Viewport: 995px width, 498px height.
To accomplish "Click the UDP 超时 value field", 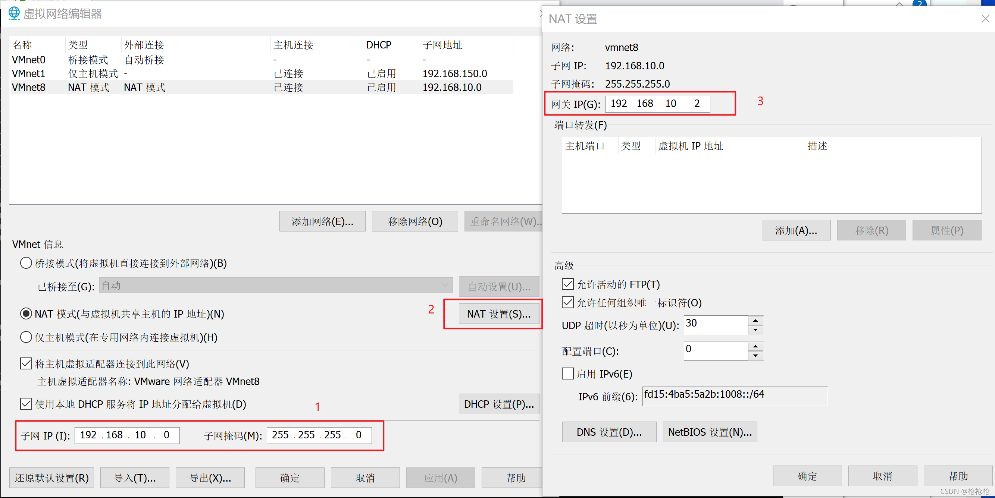I will [x=716, y=325].
